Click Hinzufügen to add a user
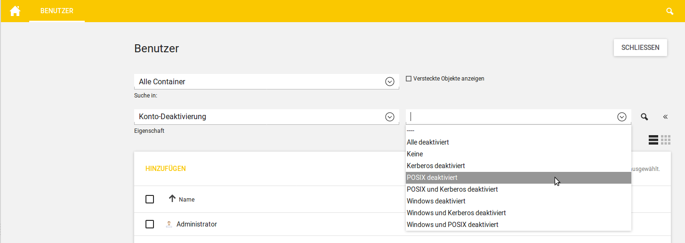This screenshot has height=243, width=685. (165, 169)
